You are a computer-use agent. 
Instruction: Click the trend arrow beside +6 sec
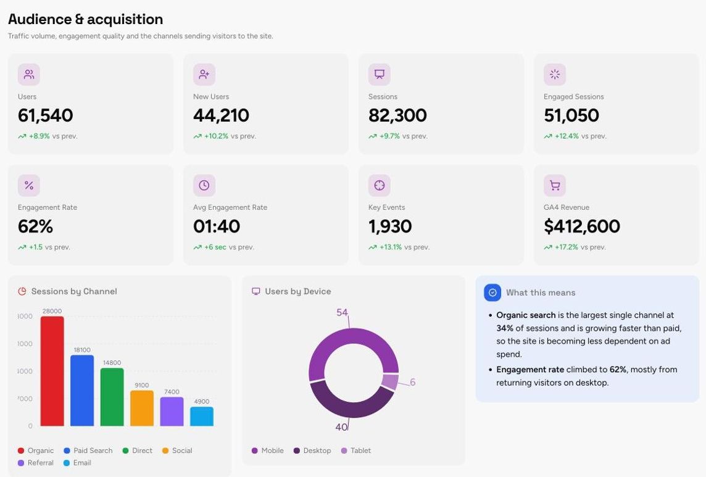[197, 247]
